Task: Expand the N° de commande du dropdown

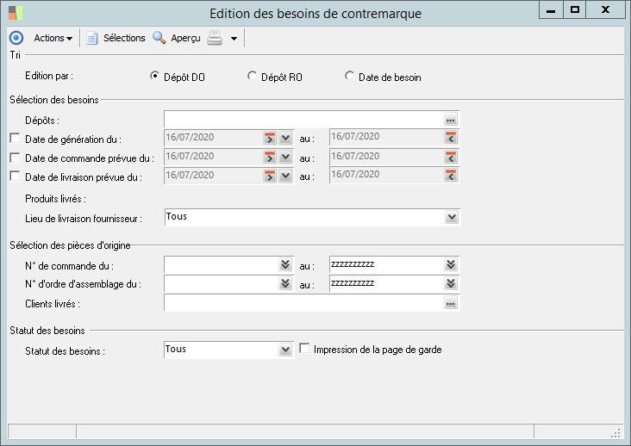Action: pyautogui.click(x=285, y=265)
